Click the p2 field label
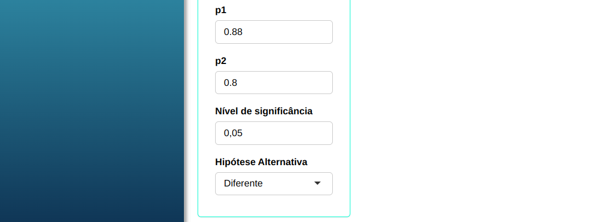Viewport: 589px width, 222px height. point(221,61)
